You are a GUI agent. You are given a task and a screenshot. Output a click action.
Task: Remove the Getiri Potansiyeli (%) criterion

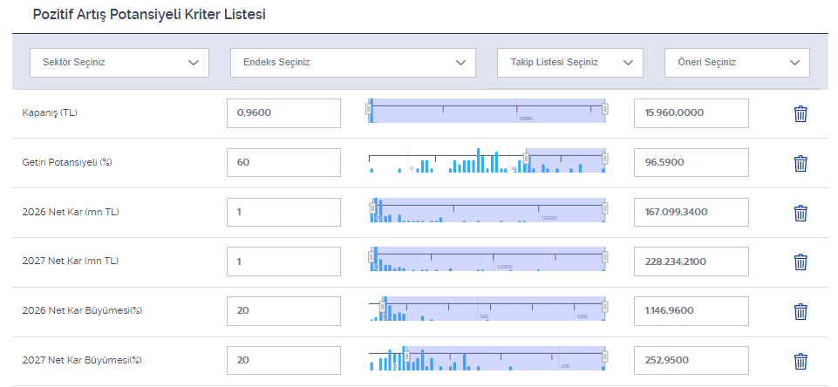801,163
